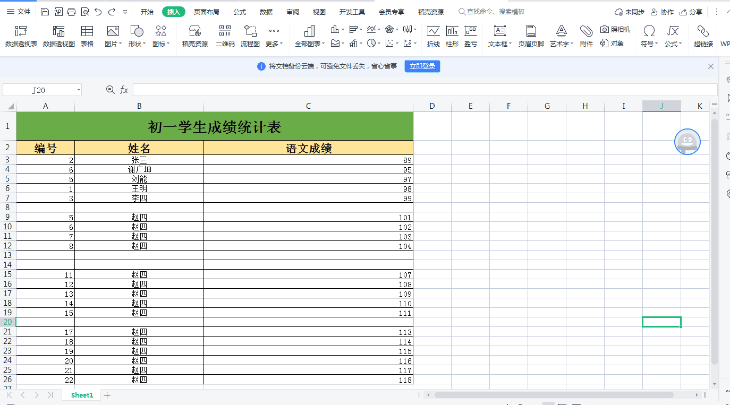The width and height of the screenshot is (730, 405).
Task: Click the formula bar input field
Action: [x=425, y=90]
